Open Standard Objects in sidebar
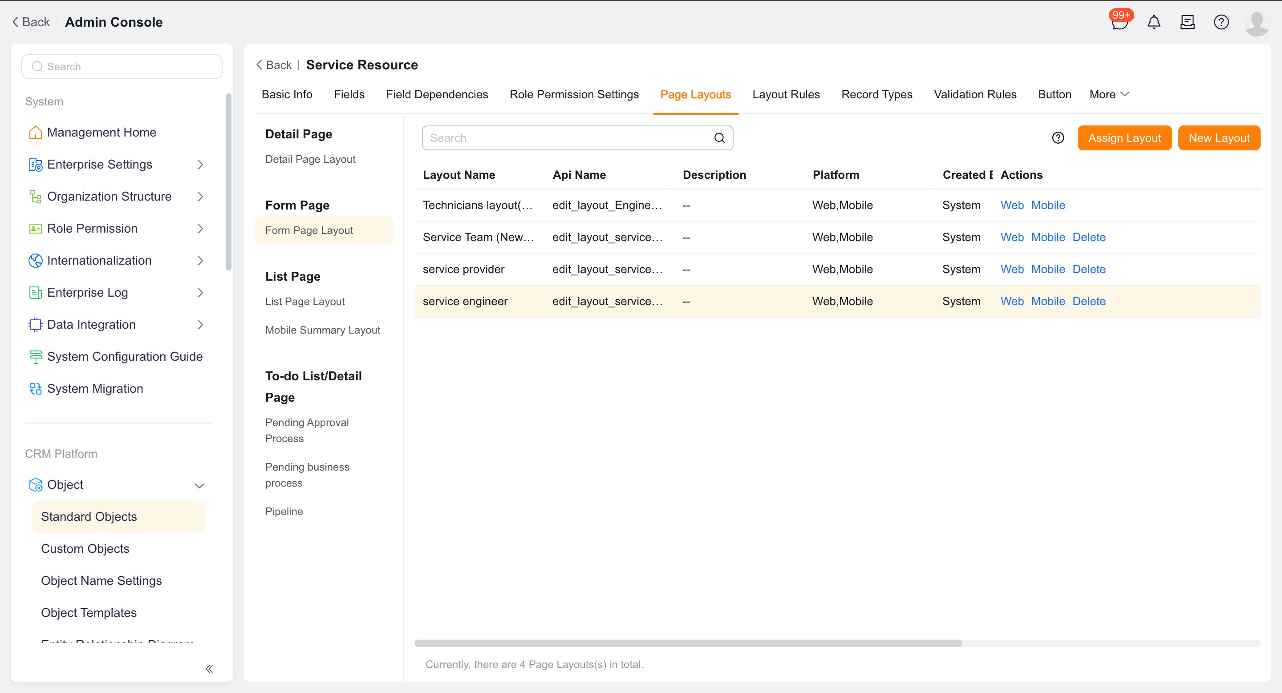The height and width of the screenshot is (693, 1282). tap(118, 516)
